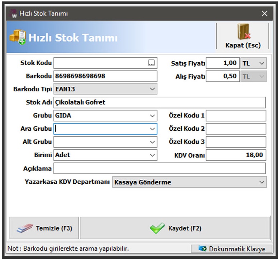Click the Özel Kodu 1 field
This screenshot has height=260, width=278.
click(x=236, y=116)
